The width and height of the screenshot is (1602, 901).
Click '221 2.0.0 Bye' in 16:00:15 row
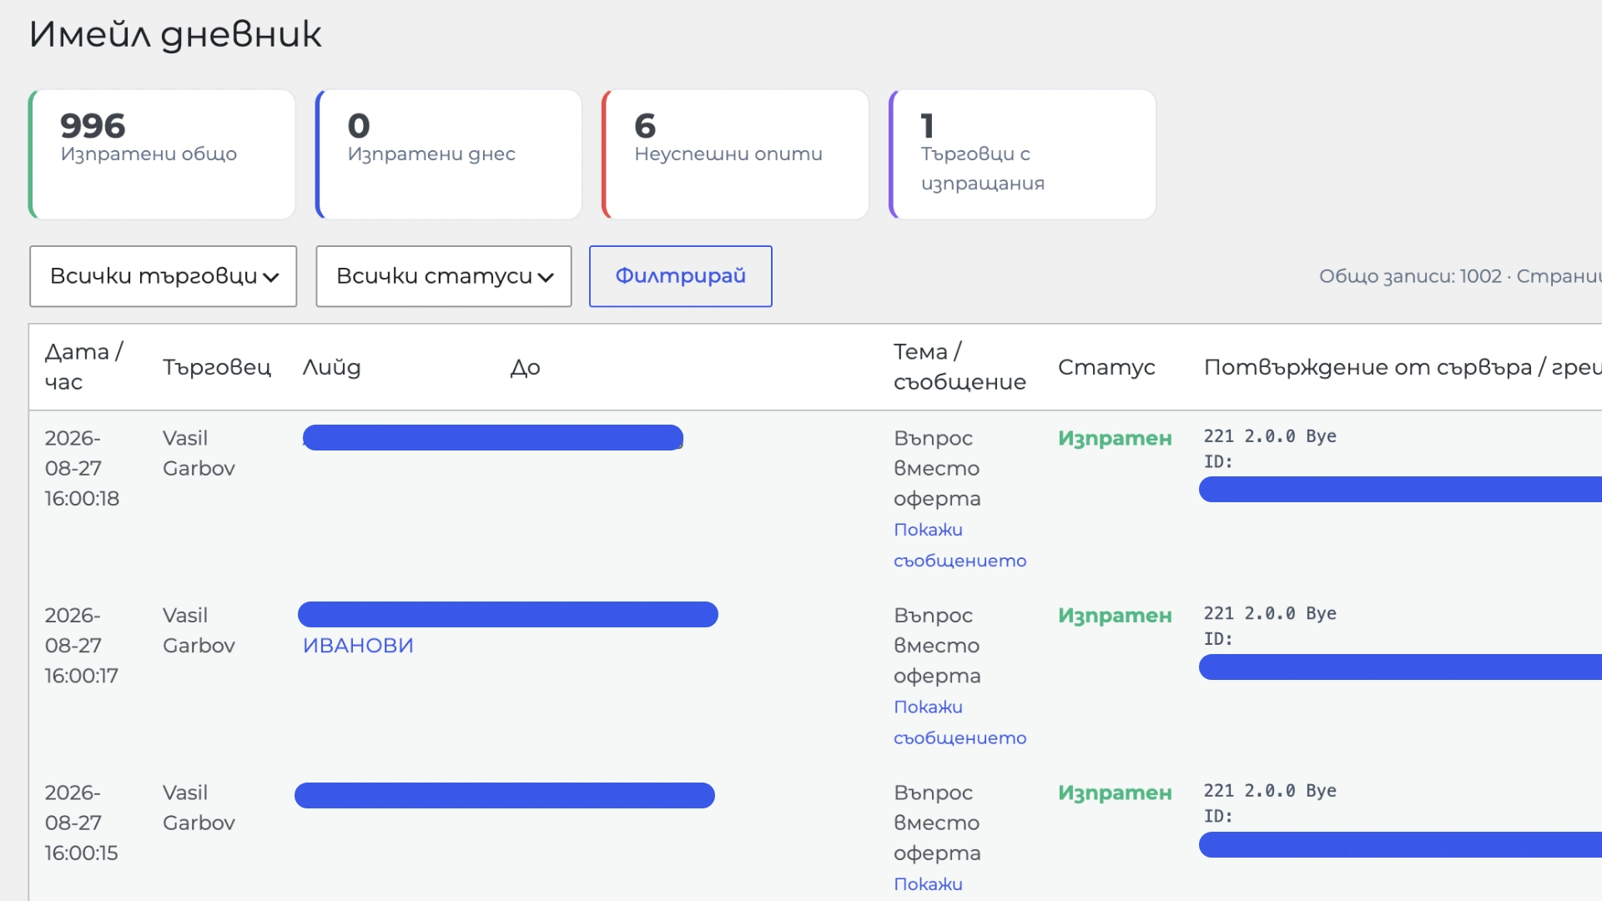(1270, 791)
